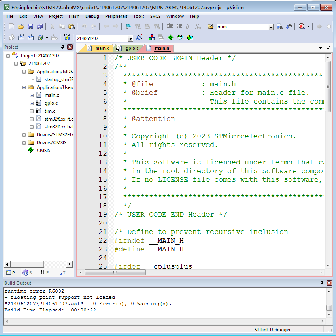This screenshot has width=336, height=336.
Task: Click the editor vertical scrollbar thumb
Action: 328,87
